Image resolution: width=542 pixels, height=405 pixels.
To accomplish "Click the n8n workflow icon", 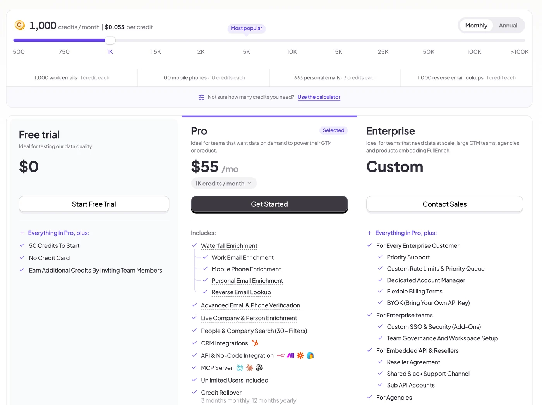I will pos(281,355).
